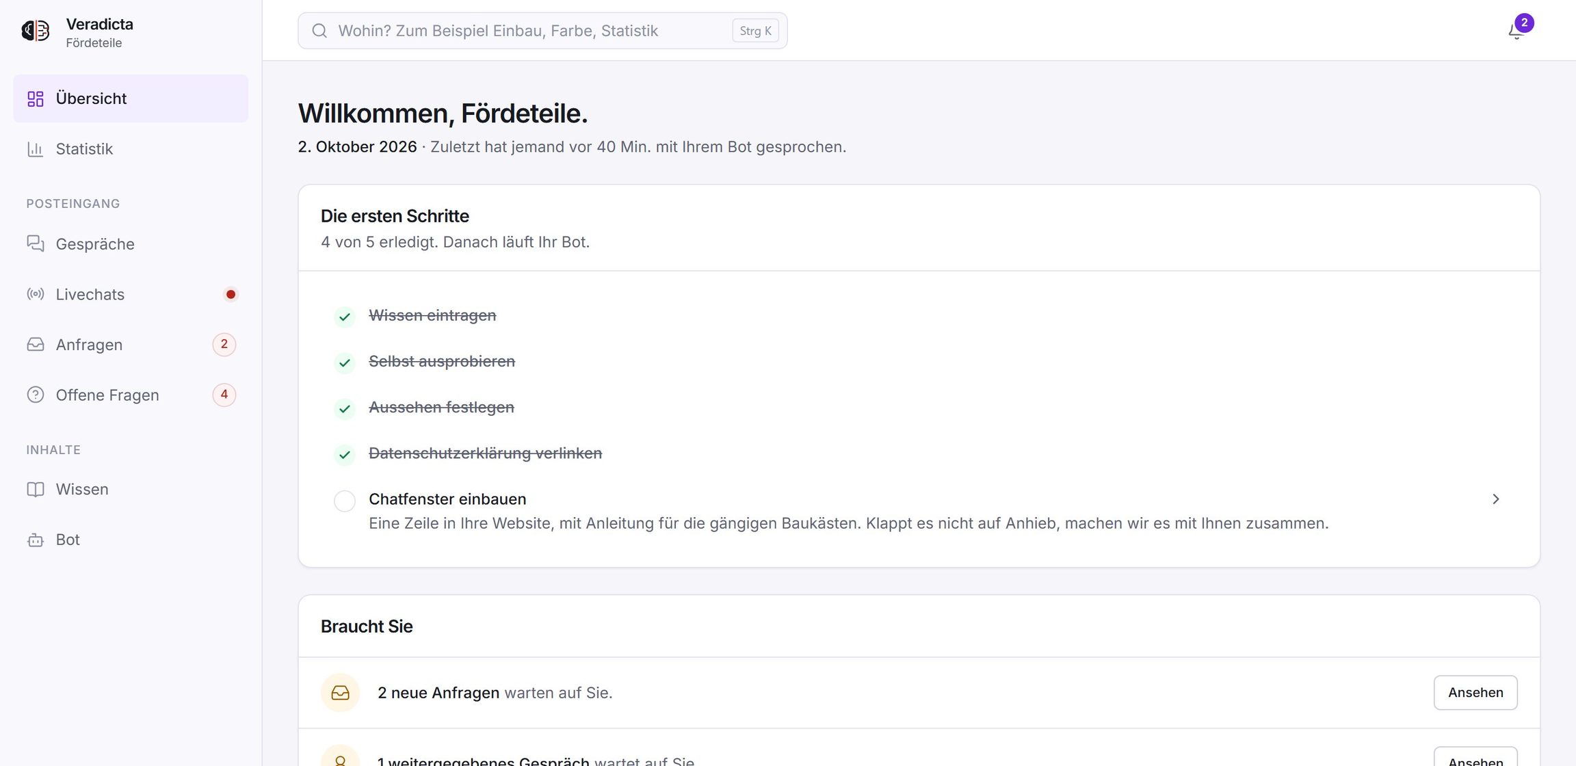Click the 'Chatfenster einbauen' title
The height and width of the screenshot is (766, 1576).
447,499
